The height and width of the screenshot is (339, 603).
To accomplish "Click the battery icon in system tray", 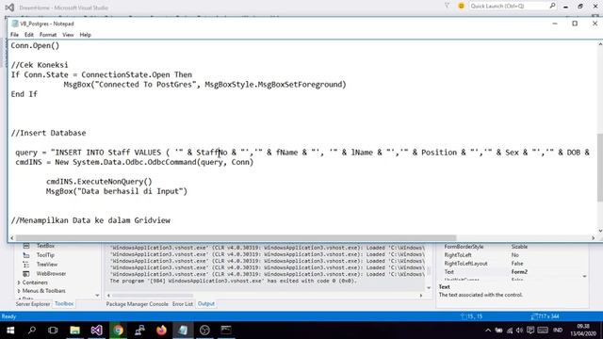I will [x=498, y=331].
